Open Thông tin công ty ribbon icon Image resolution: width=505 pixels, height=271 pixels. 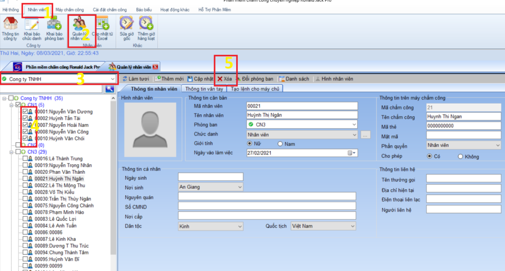(x=11, y=28)
